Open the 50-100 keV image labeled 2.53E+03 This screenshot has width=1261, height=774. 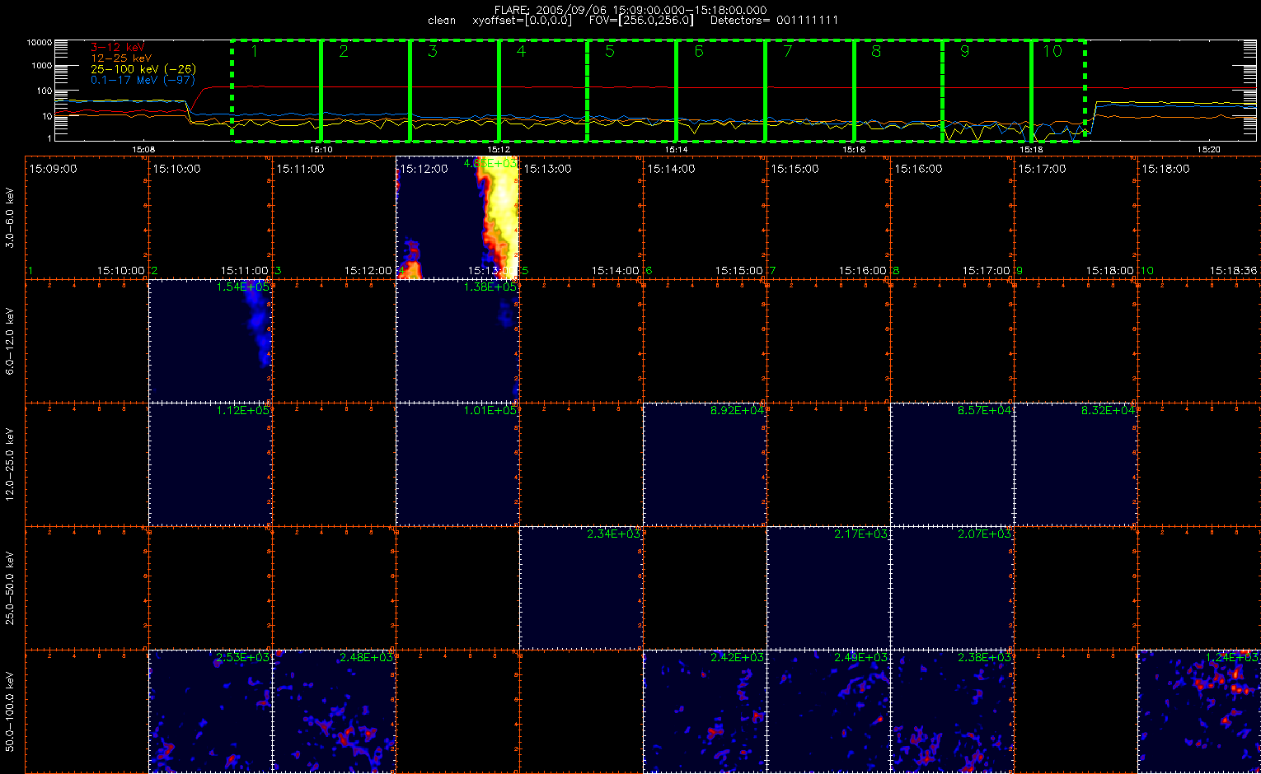(210, 711)
